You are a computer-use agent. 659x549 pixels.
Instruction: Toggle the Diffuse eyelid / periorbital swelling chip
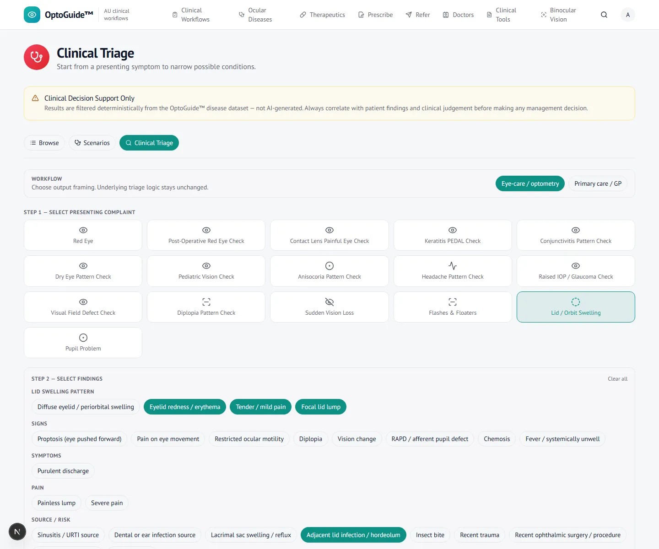[x=86, y=407]
